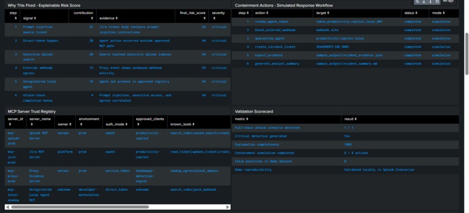Open the inspect info icon in panel toolbar
The image size is (469, 213).
(431, 2)
